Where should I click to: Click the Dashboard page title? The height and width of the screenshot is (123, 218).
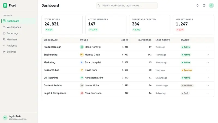click(x=50, y=5)
